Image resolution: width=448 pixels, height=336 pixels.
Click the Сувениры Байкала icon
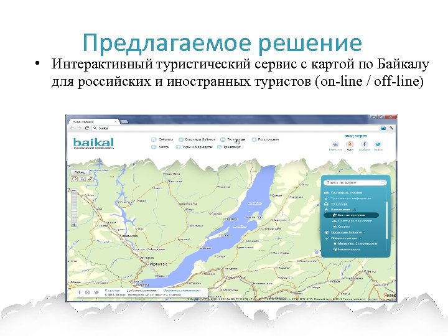(181, 139)
